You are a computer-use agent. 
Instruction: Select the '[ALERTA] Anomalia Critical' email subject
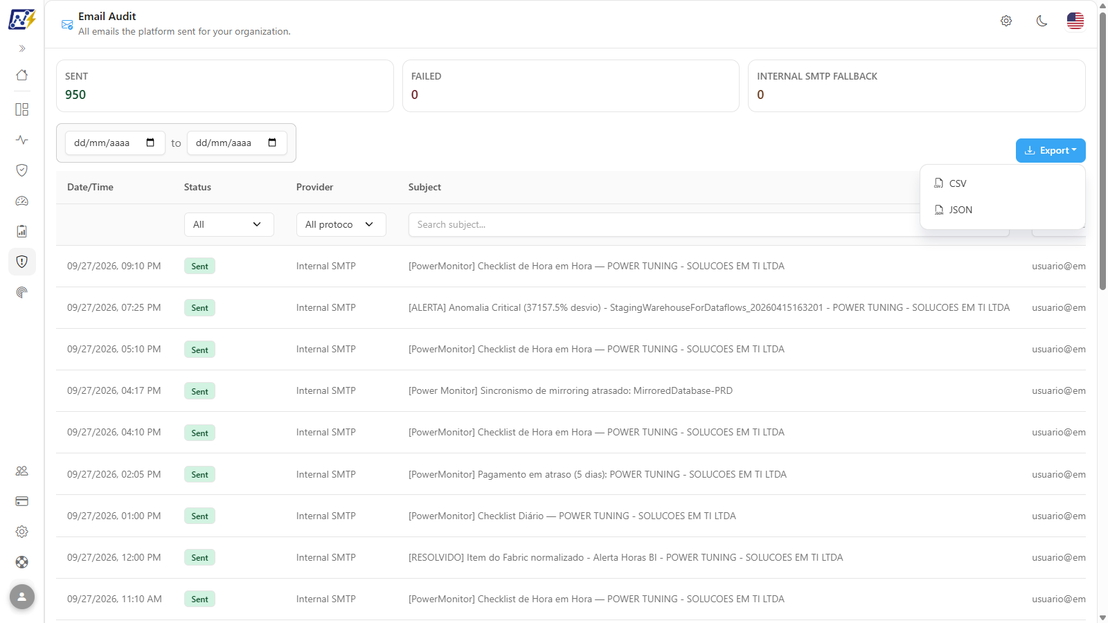point(709,308)
